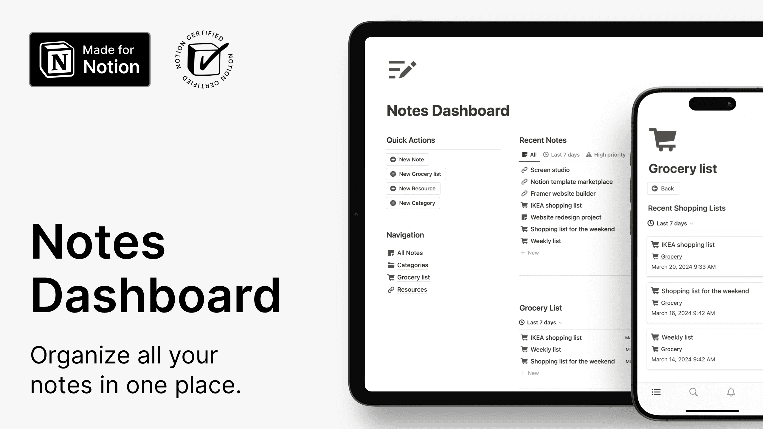
Task: Select the Last 7 days tab in Recent Notes
Action: tap(565, 155)
